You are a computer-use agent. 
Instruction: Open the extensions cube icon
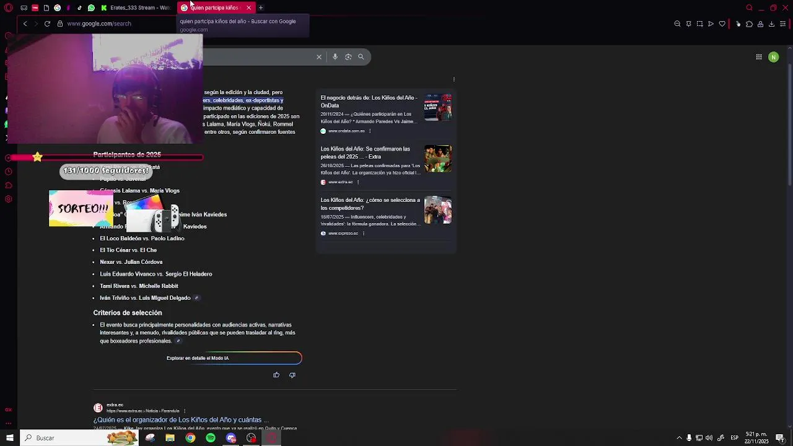[749, 24]
